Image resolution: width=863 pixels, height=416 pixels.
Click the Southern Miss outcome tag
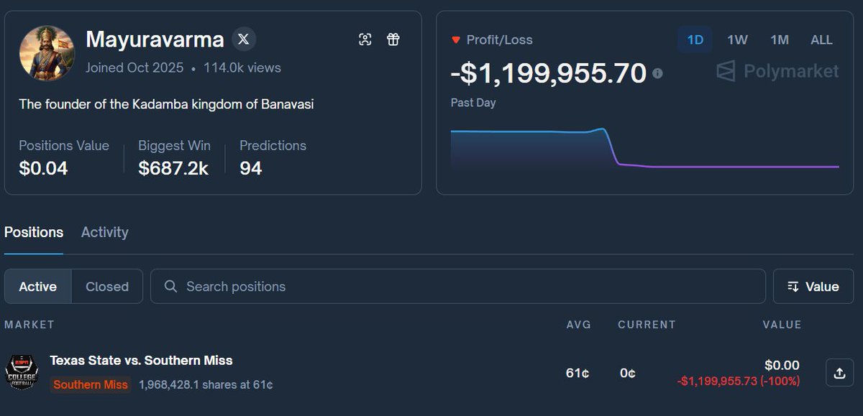tap(91, 384)
